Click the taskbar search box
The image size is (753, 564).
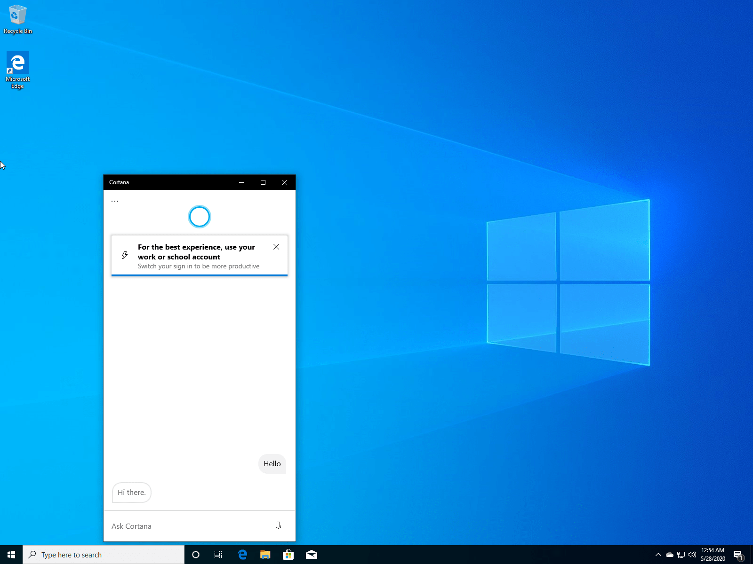tap(104, 555)
